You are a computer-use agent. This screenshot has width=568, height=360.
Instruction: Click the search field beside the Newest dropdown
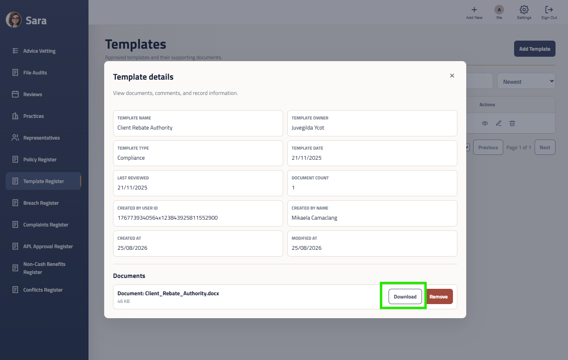480,81
